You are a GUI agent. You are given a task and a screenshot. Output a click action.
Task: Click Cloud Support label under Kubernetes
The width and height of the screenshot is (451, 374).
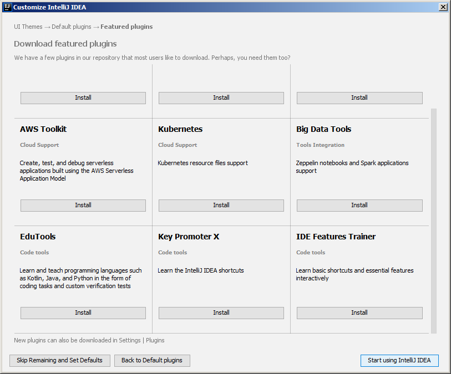(178, 145)
